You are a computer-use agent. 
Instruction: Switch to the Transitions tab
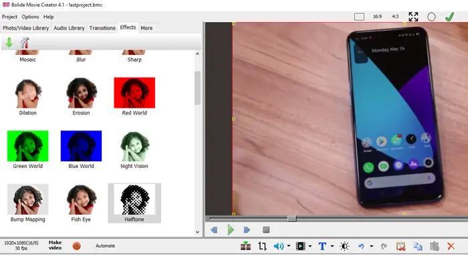pyautogui.click(x=102, y=28)
